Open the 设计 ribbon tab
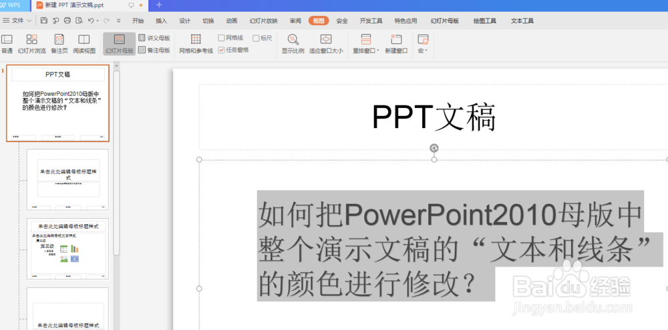668x330 pixels. click(x=185, y=21)
